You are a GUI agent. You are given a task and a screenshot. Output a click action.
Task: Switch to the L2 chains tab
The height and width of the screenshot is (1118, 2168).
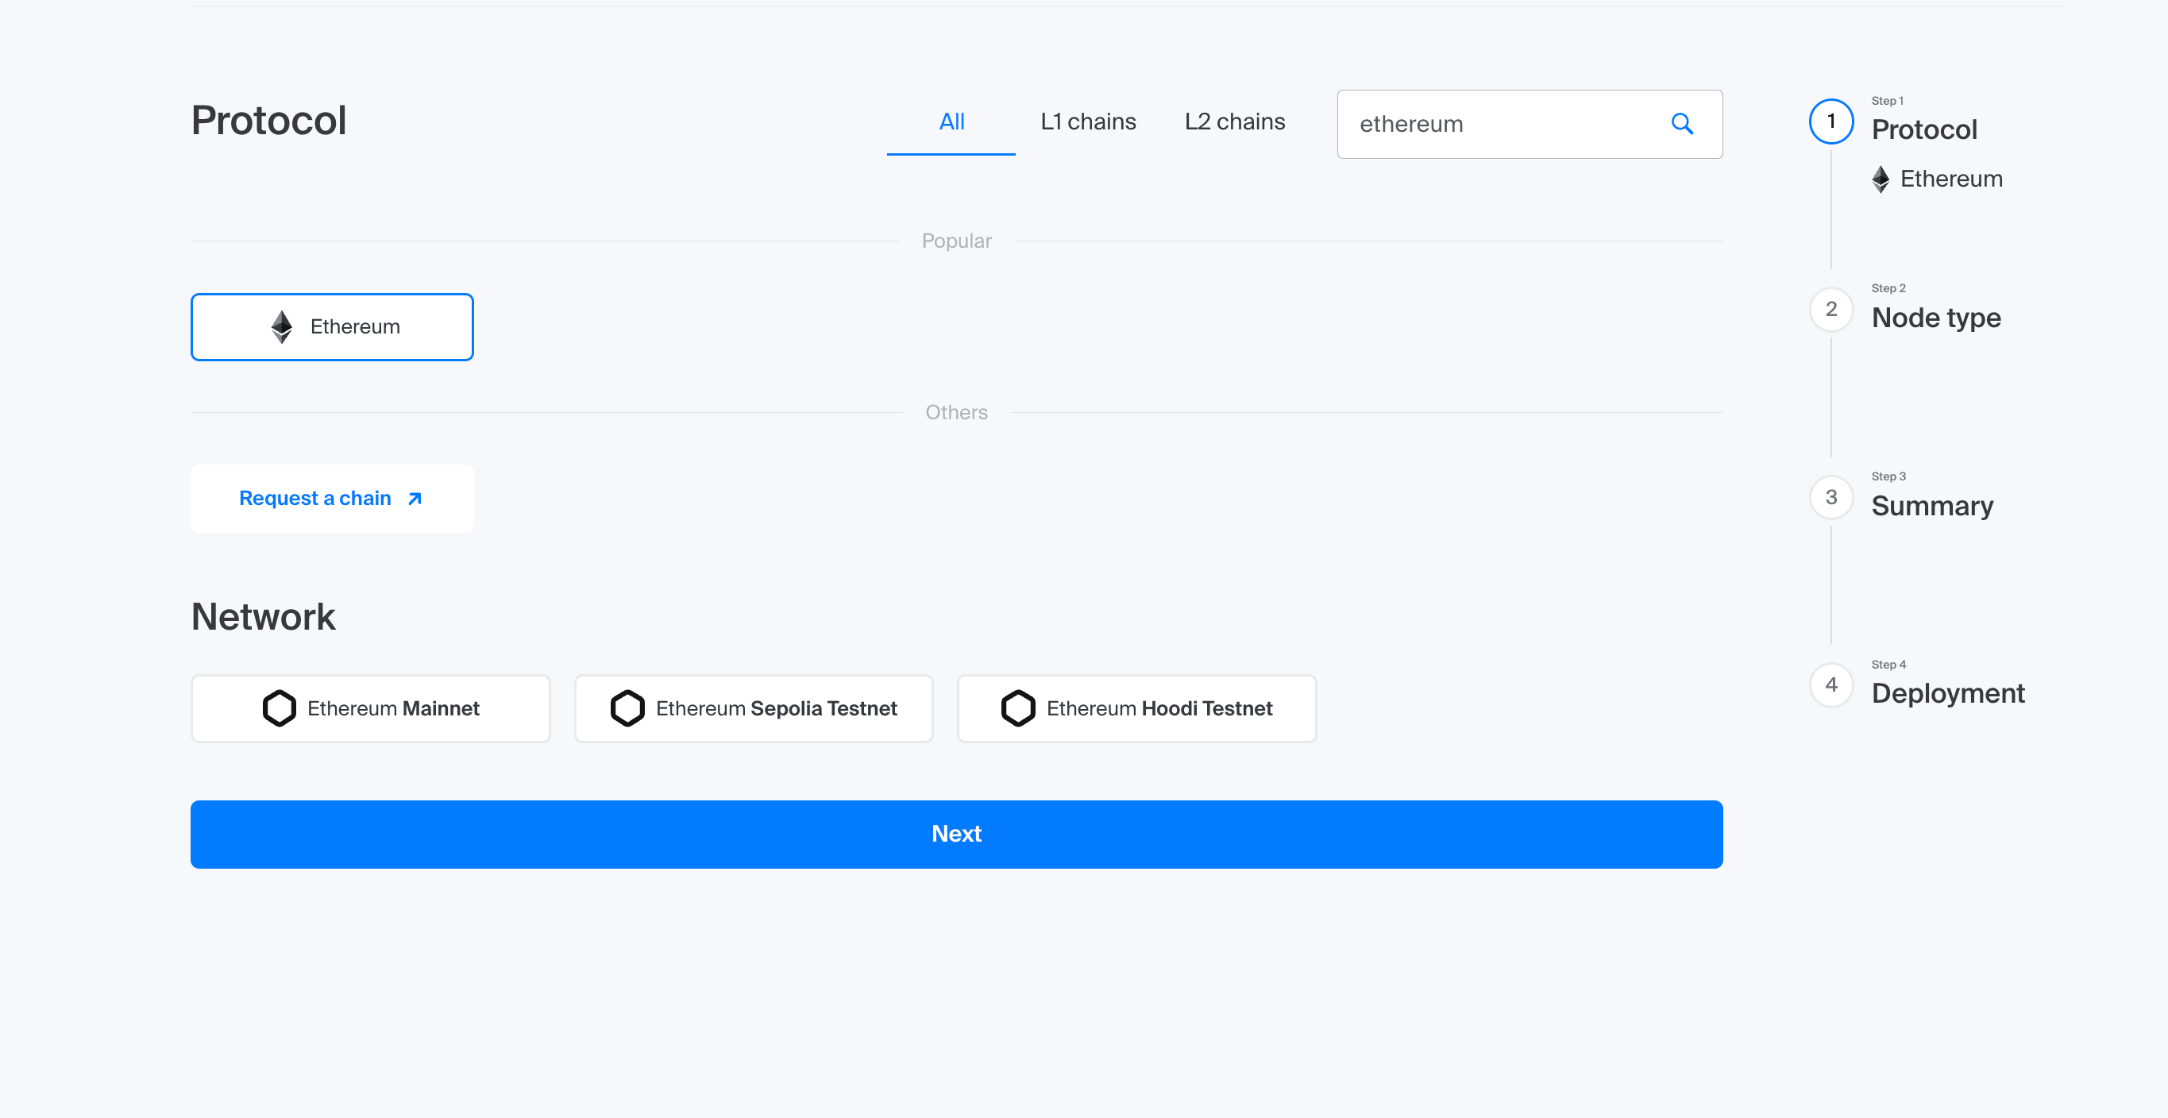click(x=1235, y=122)
